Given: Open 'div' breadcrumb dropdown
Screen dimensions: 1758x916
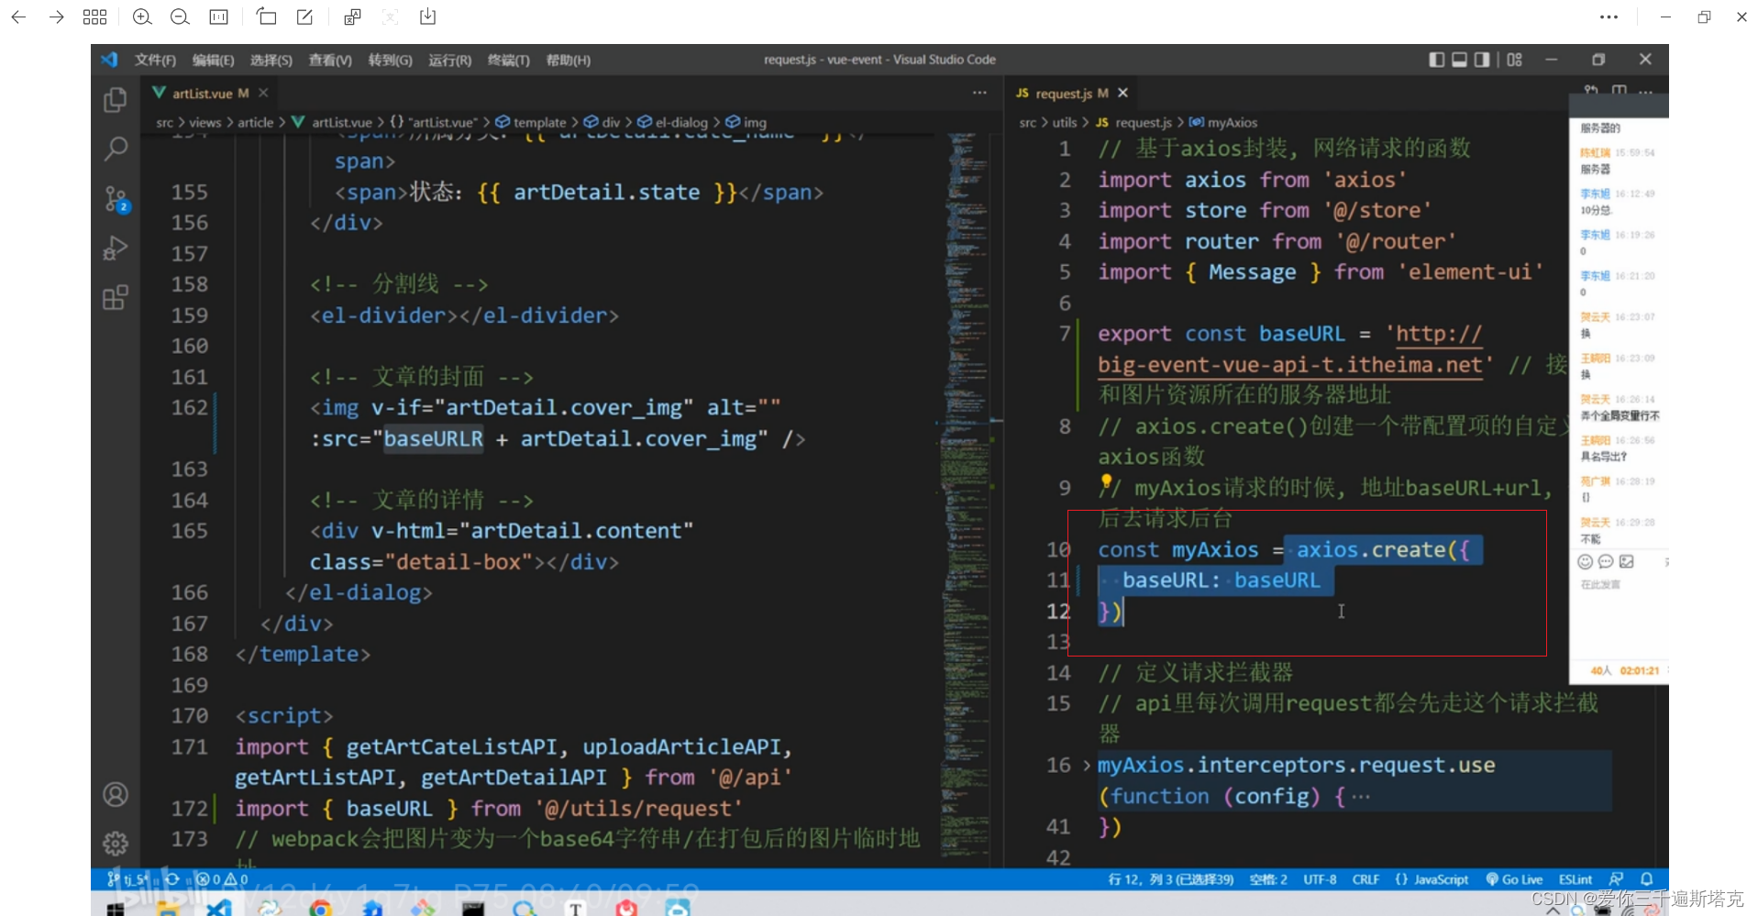Looking at the screenshot, I should pos(603,122).
